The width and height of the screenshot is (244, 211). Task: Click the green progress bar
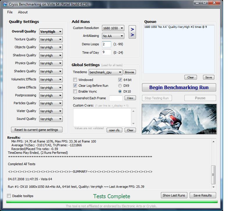pyautogui.click(x=112, y=202)
